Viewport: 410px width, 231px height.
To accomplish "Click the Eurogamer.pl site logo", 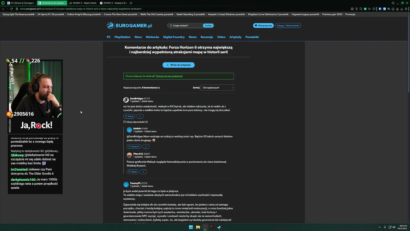I will click(x=129, y=25).
